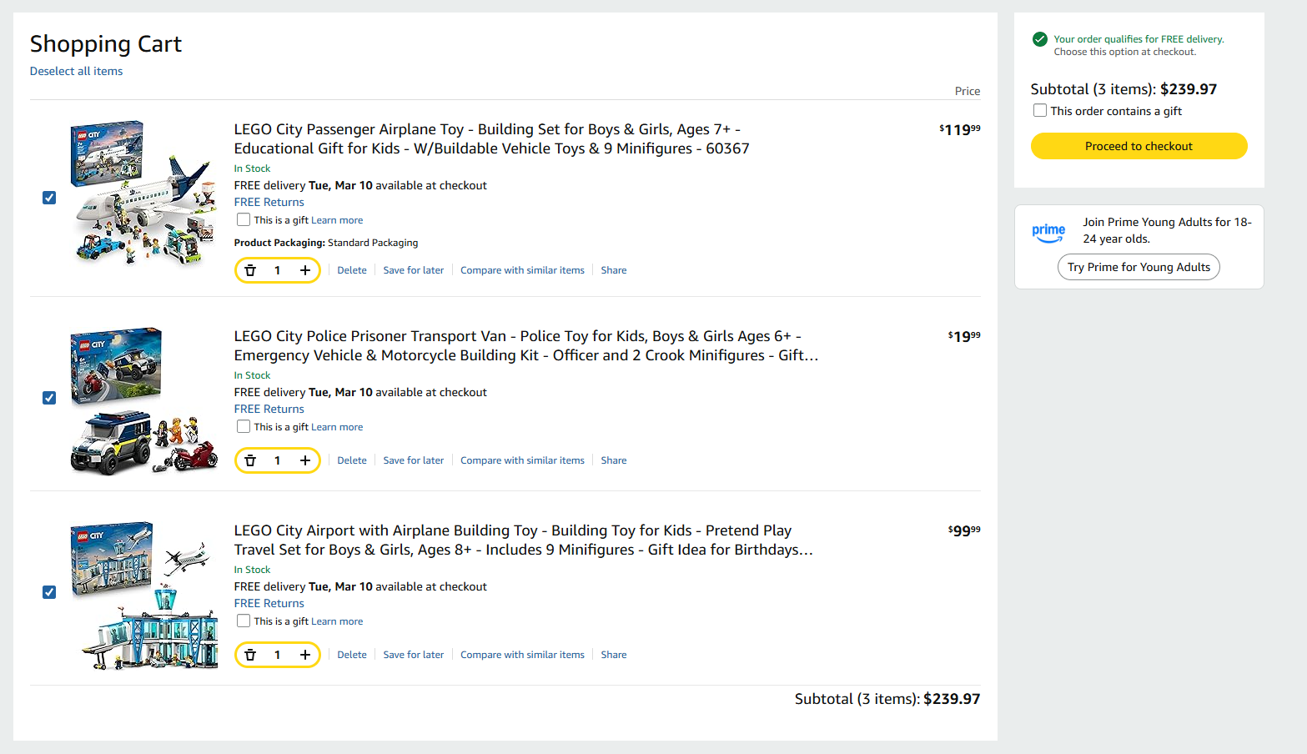The width and height of the screenshot is (1307, 754).
Task: Increase quantity of Passenger Airplane set
Action: (305, 270)
